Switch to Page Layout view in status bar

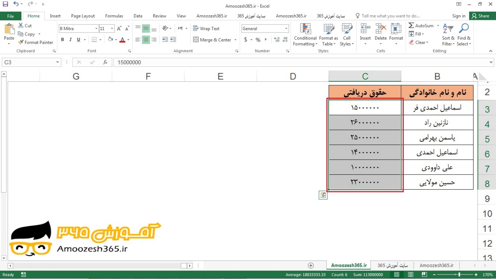411,275
